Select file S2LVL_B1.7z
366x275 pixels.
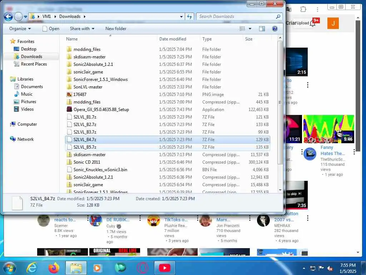[x=168, y=117]
